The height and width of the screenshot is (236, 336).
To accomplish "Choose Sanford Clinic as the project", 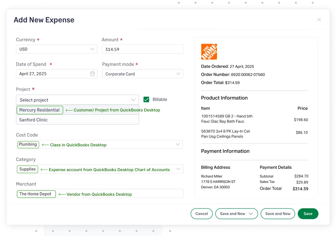I will (33, 120).
